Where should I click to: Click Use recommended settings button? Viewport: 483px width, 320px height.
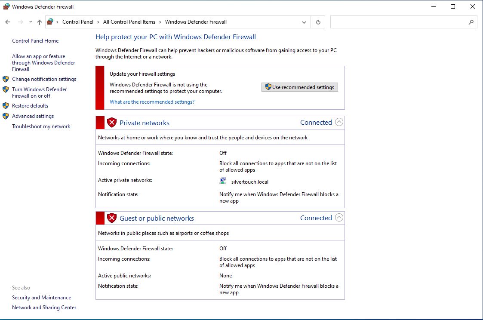(300, 87)
